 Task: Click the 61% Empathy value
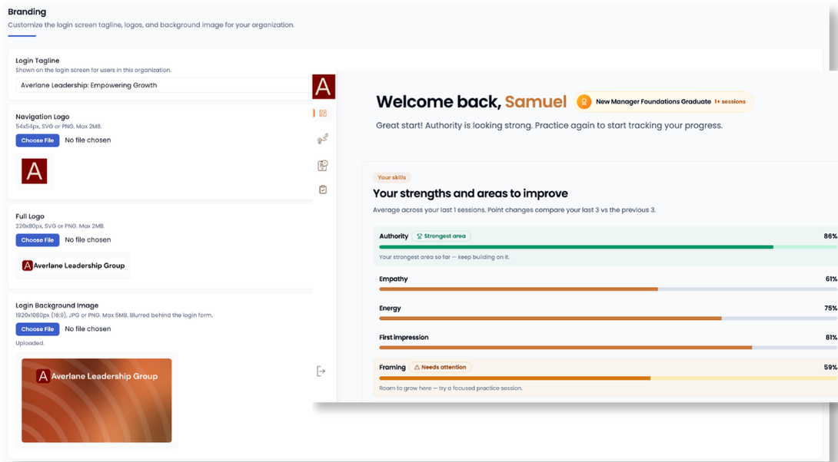[x=831, y=279]
